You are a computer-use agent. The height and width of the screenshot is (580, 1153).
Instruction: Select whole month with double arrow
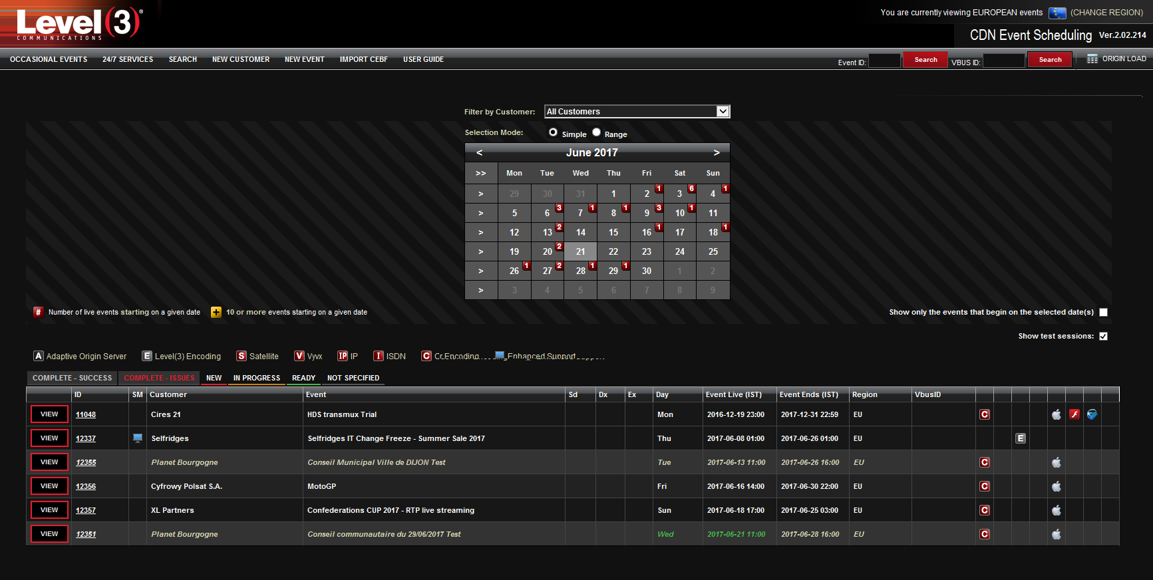point(481,173)
